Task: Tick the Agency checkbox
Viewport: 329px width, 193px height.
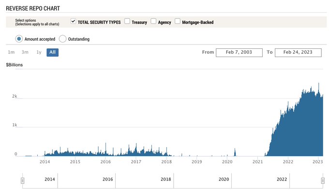Action: pyautogui.click(x=153, y=21)
